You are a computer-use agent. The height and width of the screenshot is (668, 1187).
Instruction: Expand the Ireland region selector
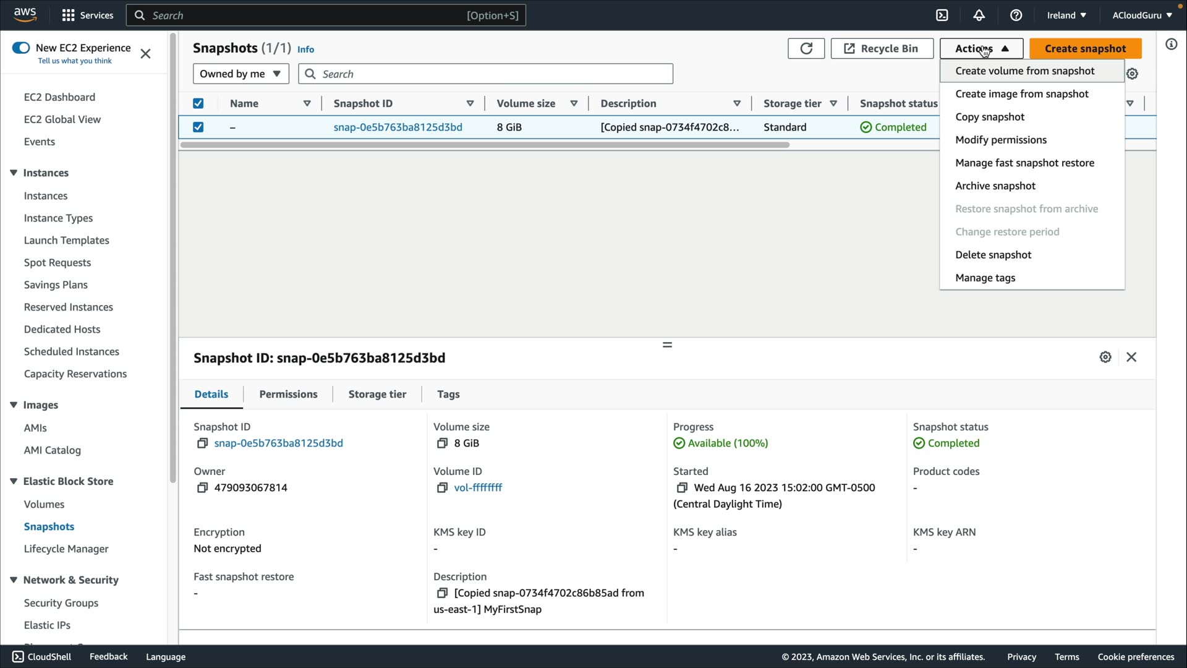pos(1066,15)
